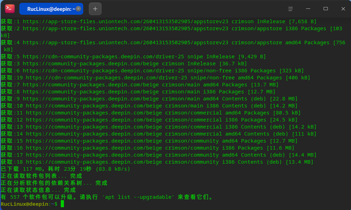Click crimson/community i386 Packages [11.6 MB] line

(x=148, y=148)
